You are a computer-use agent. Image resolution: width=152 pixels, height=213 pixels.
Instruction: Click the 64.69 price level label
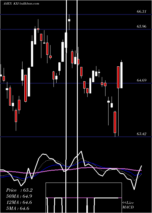(142, 80)
